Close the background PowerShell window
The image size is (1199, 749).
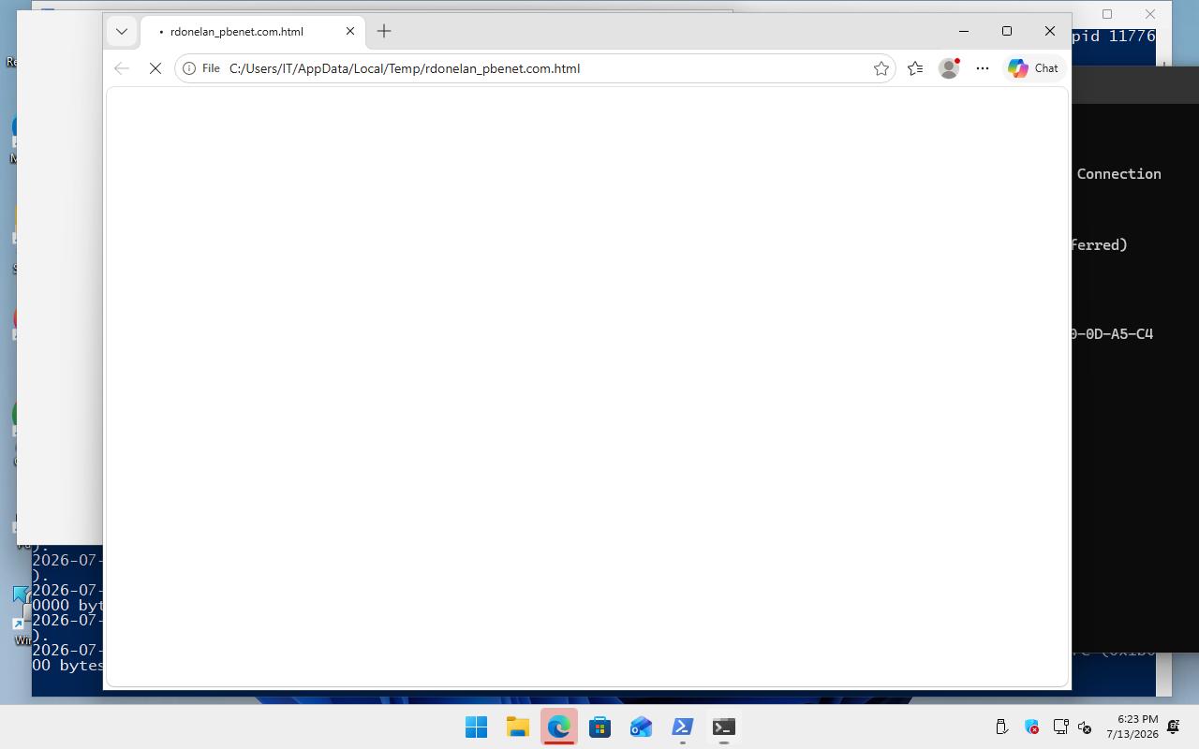(1150, 14)
